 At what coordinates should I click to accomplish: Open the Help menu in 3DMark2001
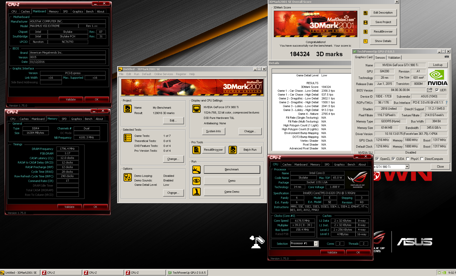[x=192, y=74]
